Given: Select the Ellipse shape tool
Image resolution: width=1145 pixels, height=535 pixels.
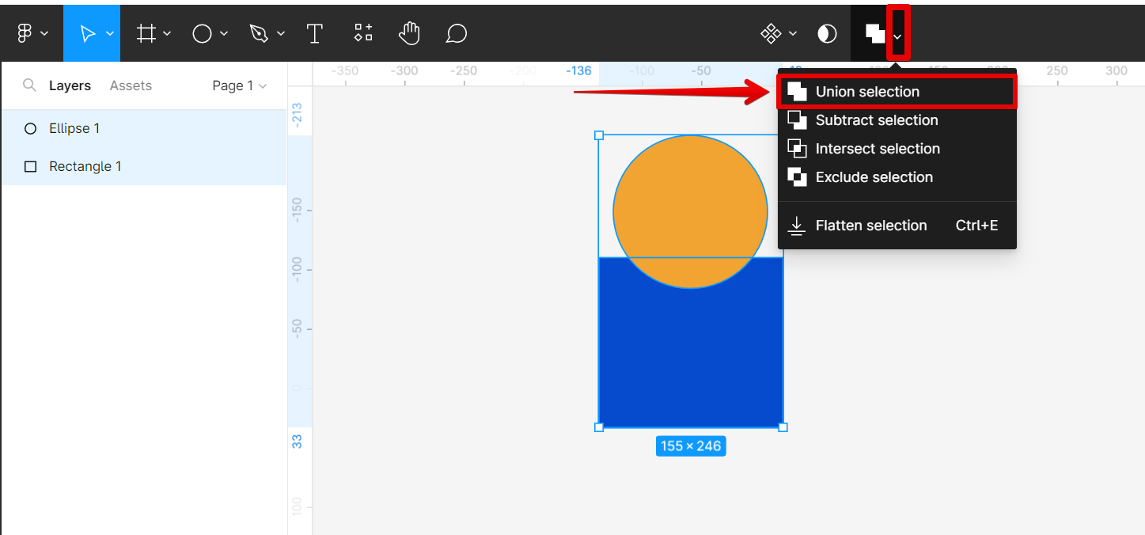Looking at the screenshot, I should click(x=203, y=33).
